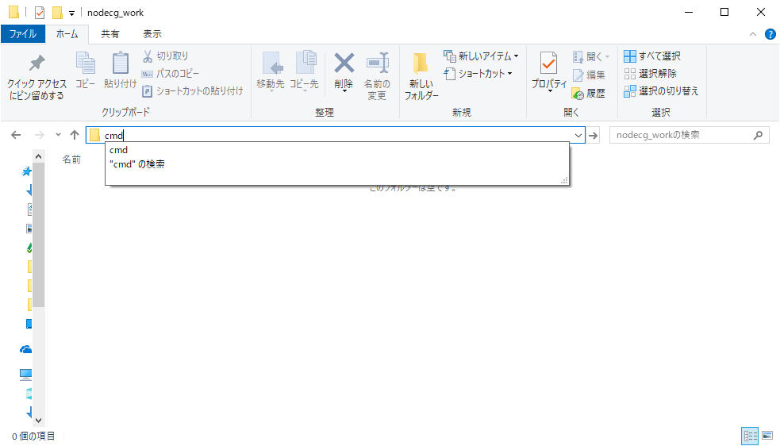Click Select none (選択解除)

[650, 74]
